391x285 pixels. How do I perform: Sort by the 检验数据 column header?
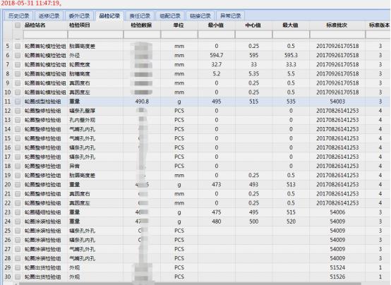(x=142, y=25)
